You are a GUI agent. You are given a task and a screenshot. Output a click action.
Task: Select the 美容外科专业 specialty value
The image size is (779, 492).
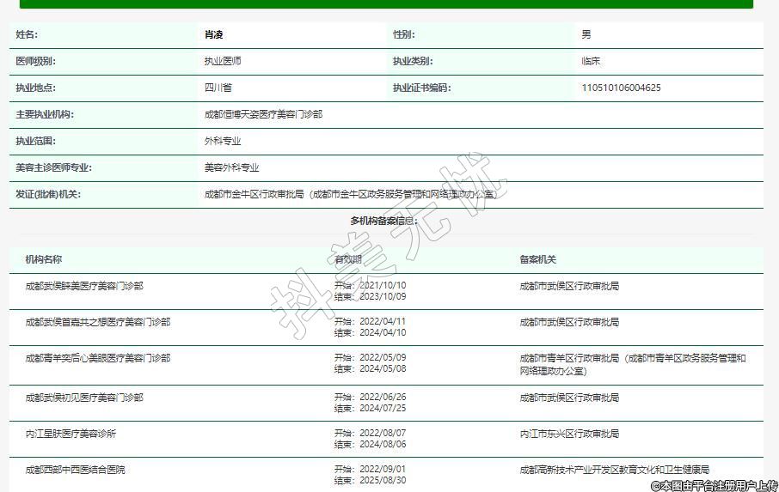point(231,168)
